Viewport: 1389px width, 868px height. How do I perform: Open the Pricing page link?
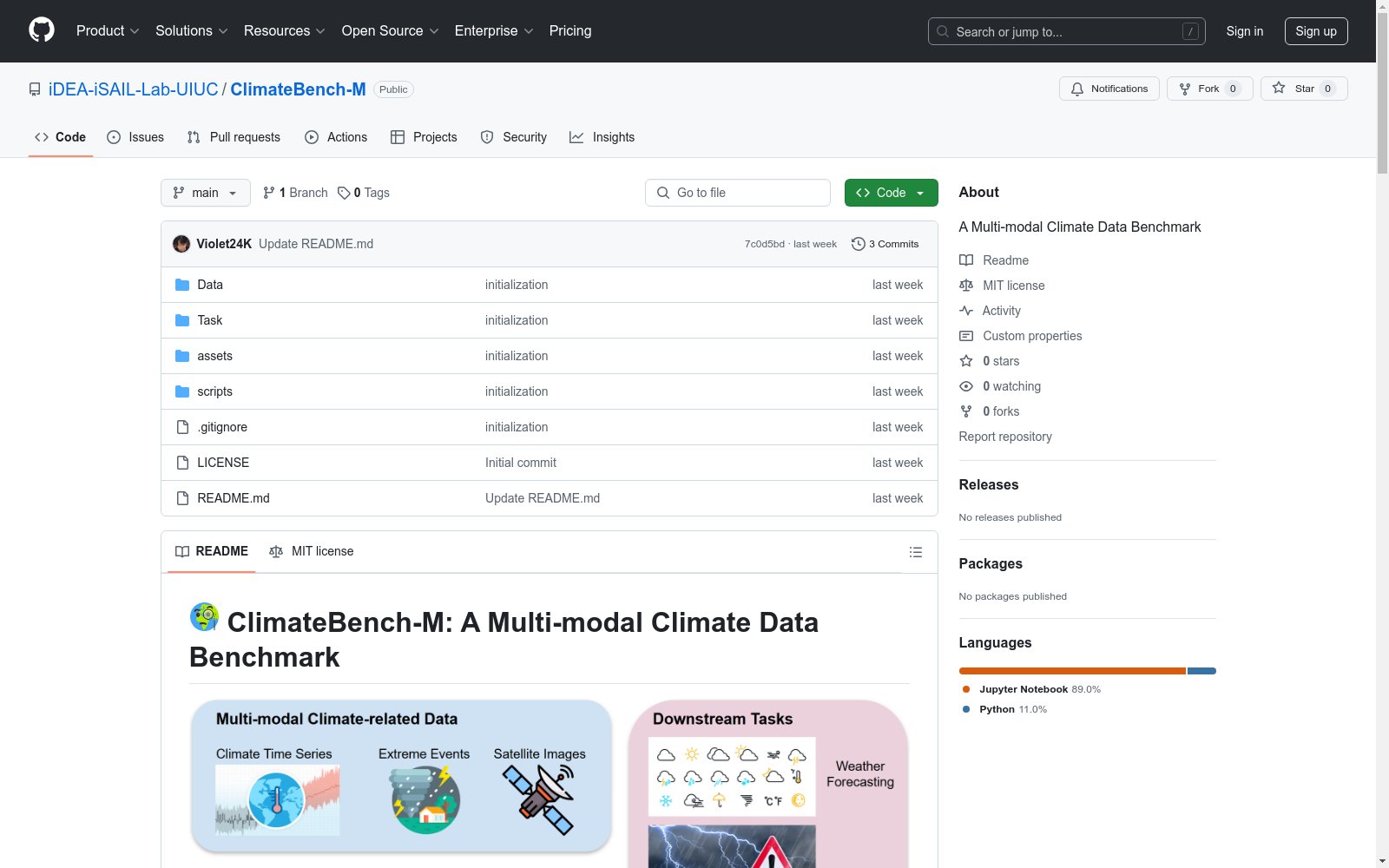570,30
